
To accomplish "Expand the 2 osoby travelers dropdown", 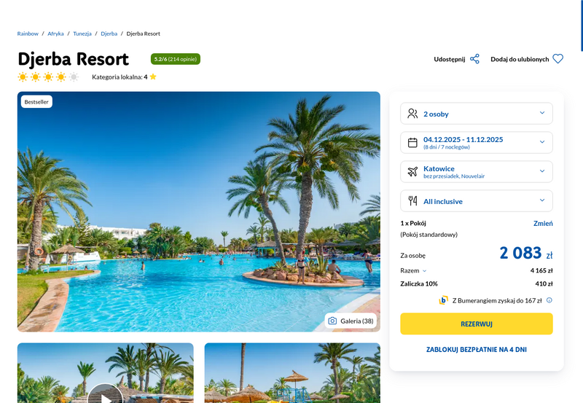I will (477, 114).
